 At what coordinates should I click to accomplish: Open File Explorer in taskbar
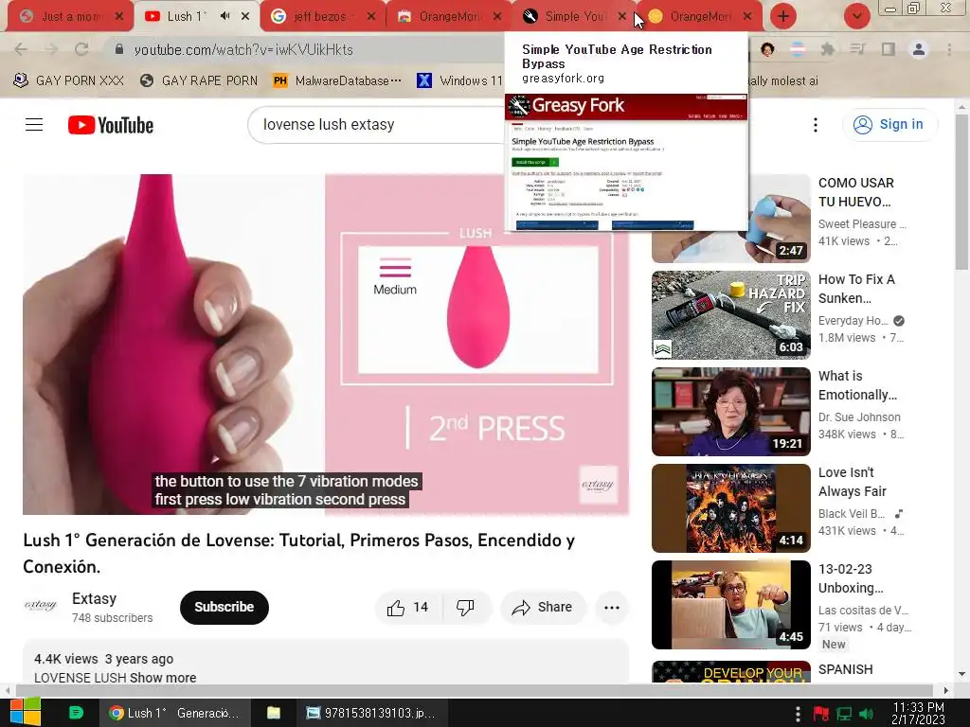point(274,713)
